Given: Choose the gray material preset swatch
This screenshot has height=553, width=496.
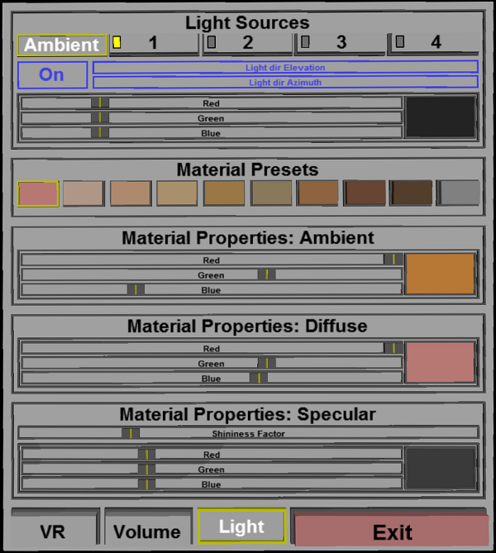Looking at the screenshot, I should point(460,193).
